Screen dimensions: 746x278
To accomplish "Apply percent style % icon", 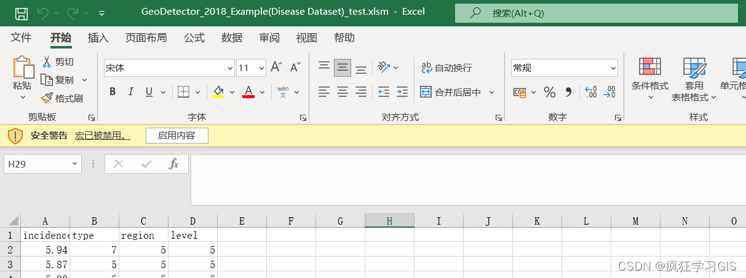I will click(x=550, y=93).
